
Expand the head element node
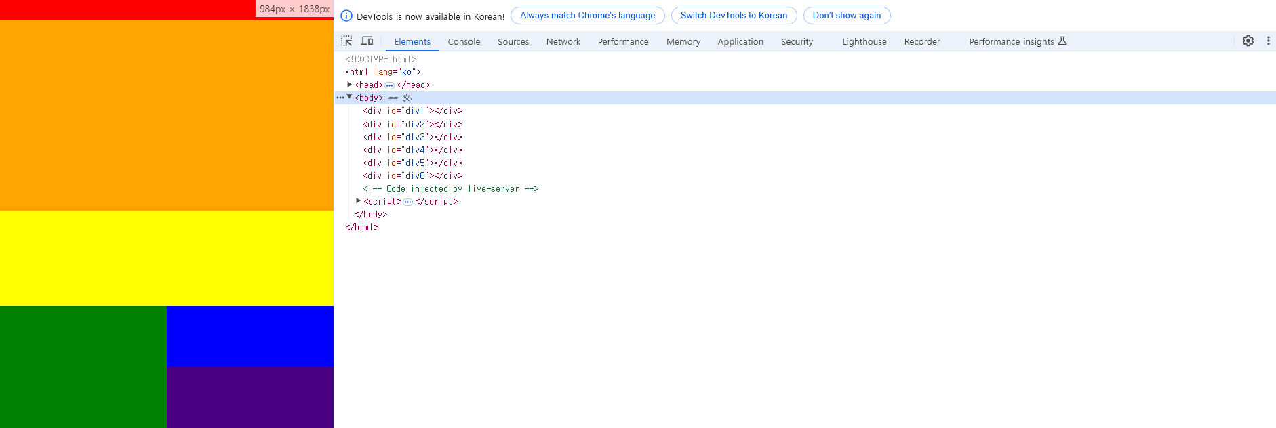pyautogui.click(x=350, y=85)
